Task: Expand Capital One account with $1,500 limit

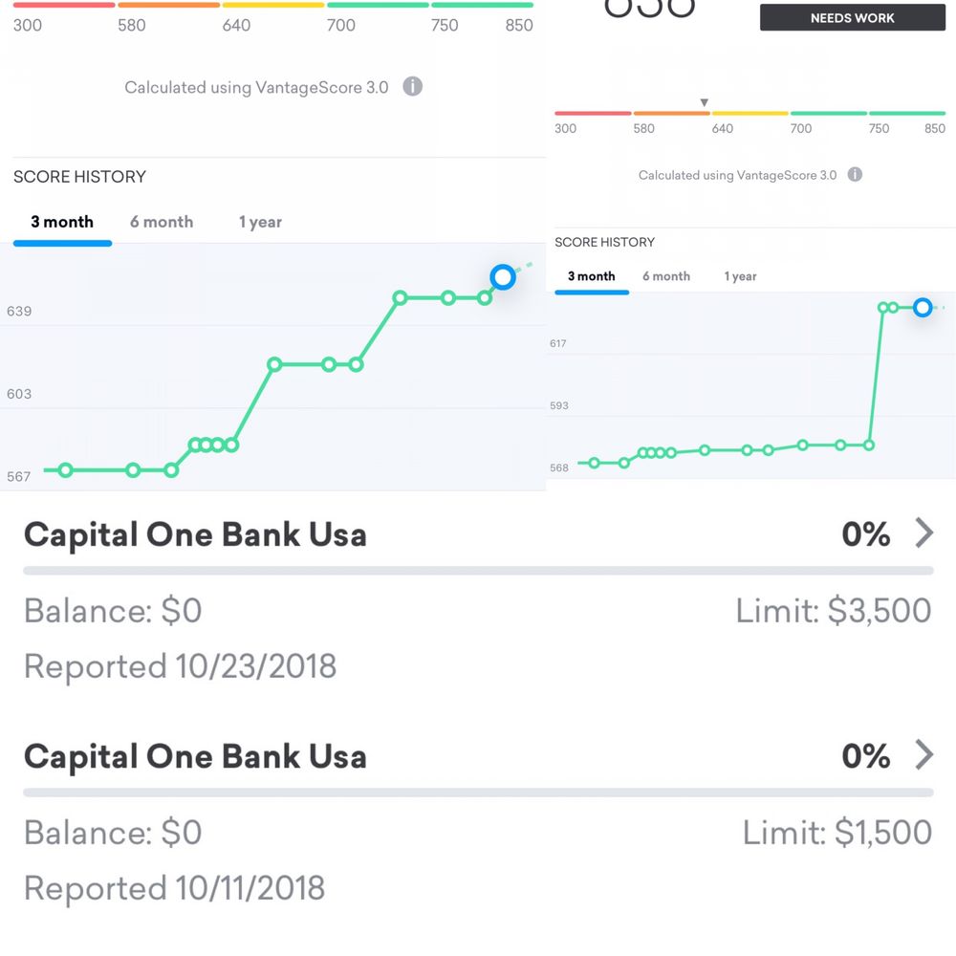Action: click(924, 755)
